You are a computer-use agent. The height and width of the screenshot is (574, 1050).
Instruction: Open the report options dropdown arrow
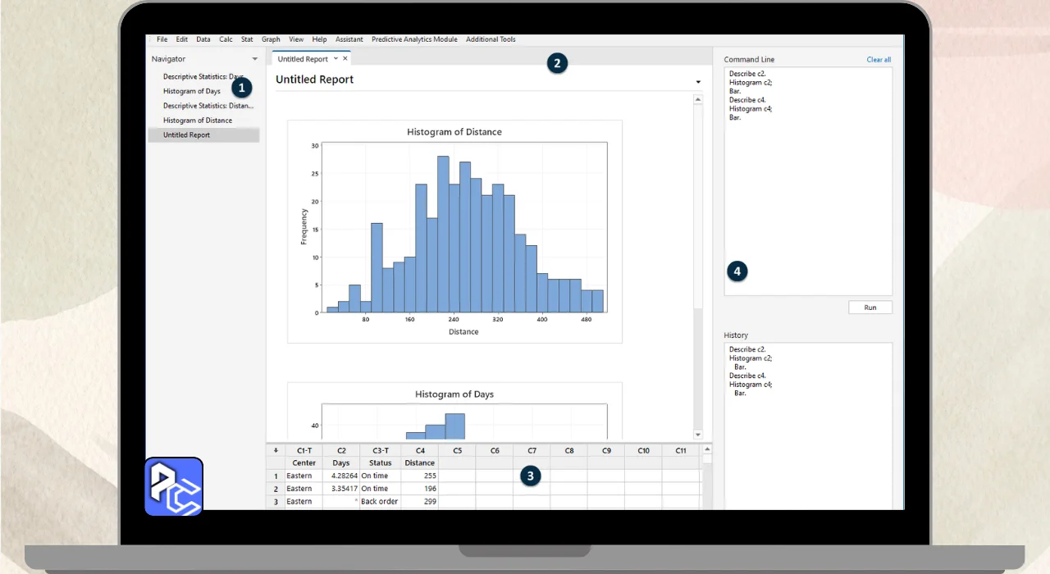(698, 82)
